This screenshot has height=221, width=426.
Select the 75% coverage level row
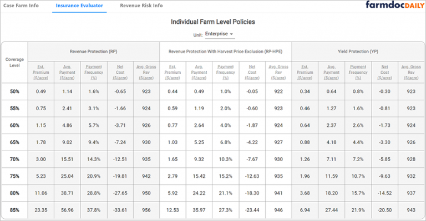pos(213,176)
